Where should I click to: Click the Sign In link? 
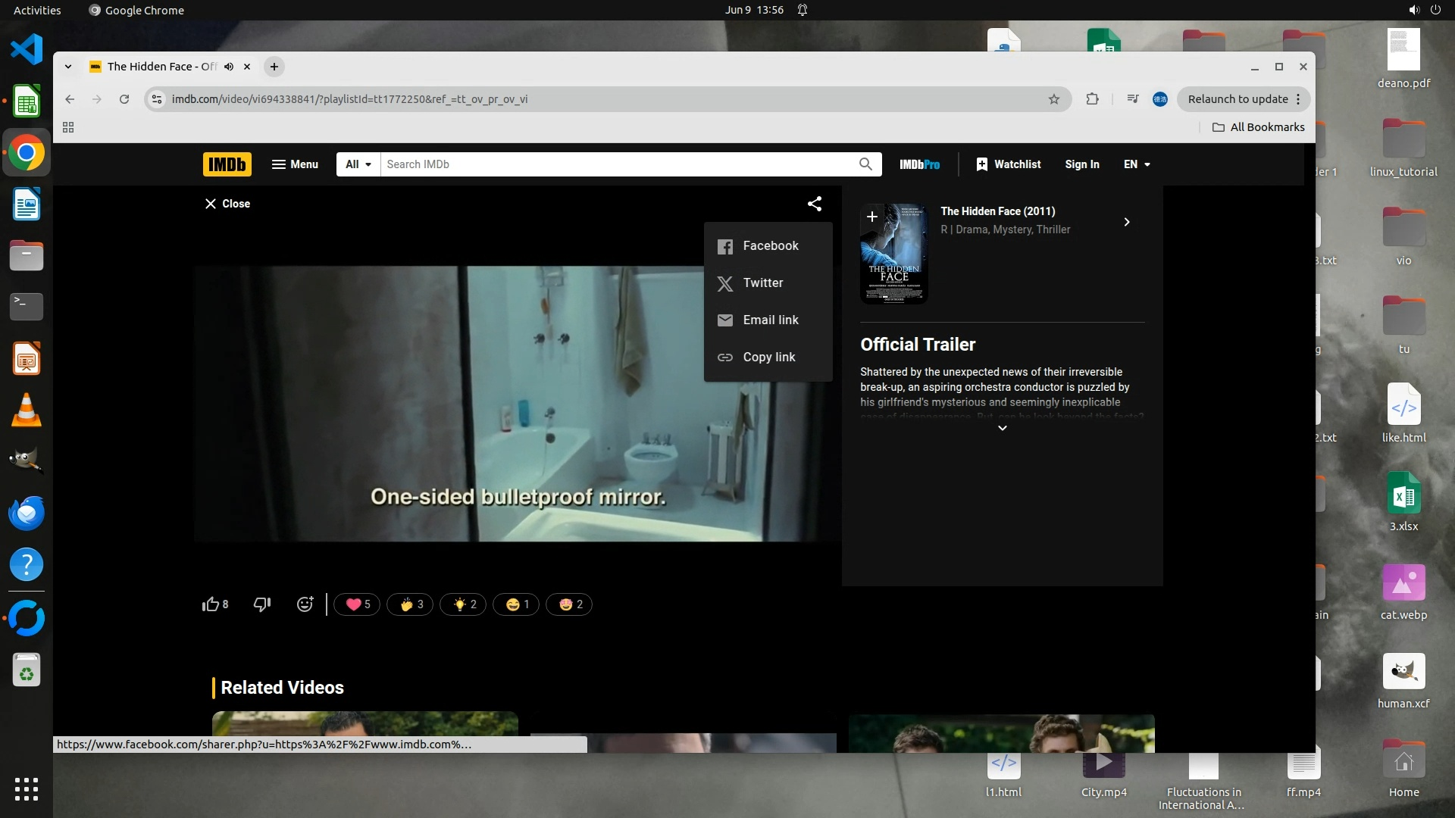(1081, 164)
